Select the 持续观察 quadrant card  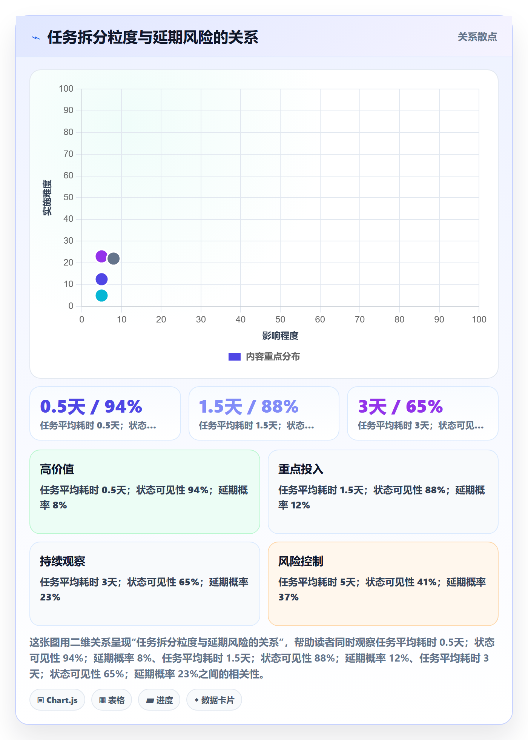[145, 584]
